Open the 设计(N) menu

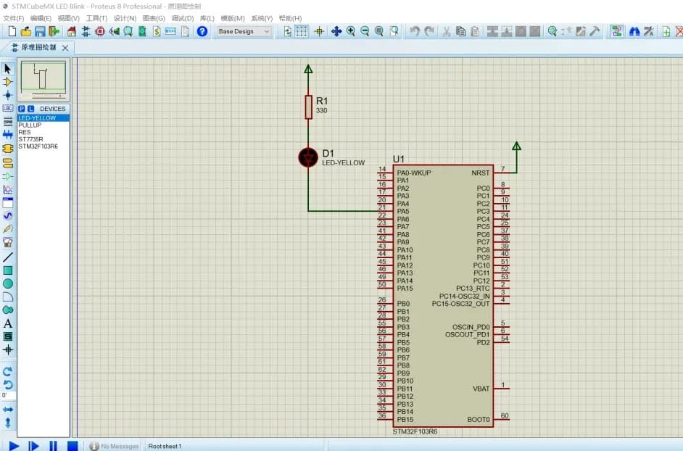coord(125,18)
